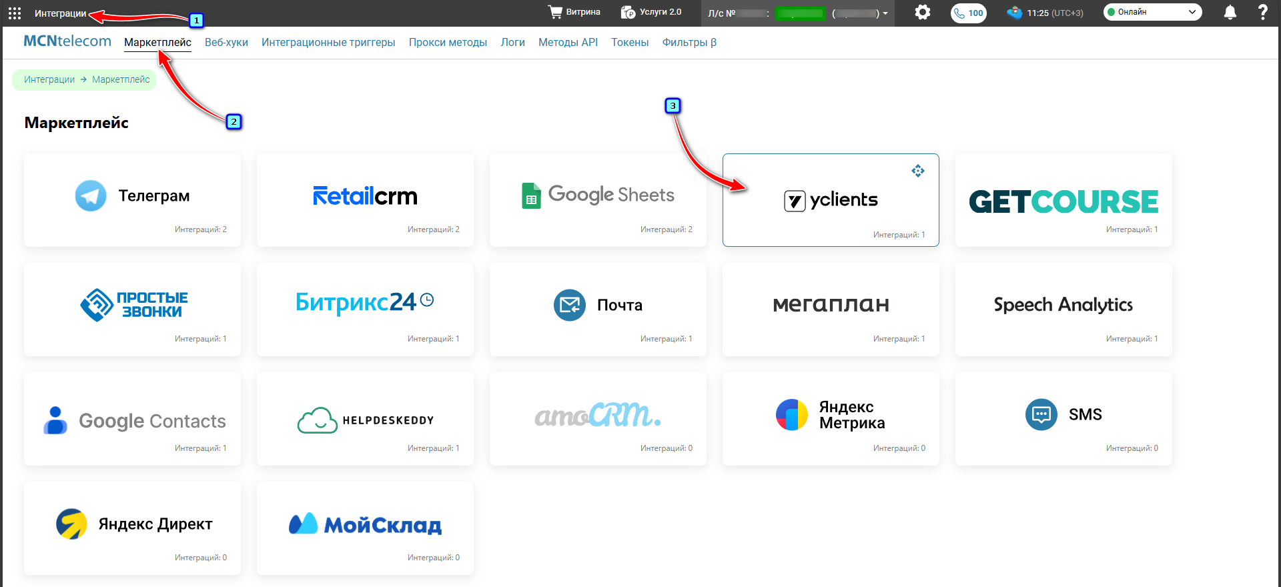Click the Telegram paper plane icon
Viewport: 1281px width, 587px height.
91,196
